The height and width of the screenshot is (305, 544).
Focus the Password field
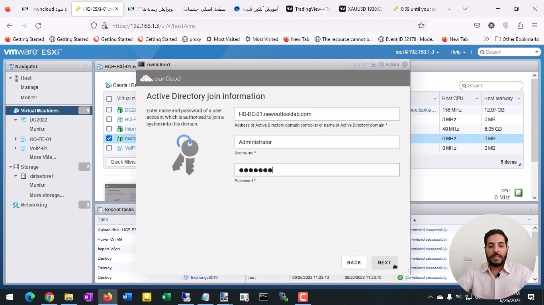tap(317, 170)
